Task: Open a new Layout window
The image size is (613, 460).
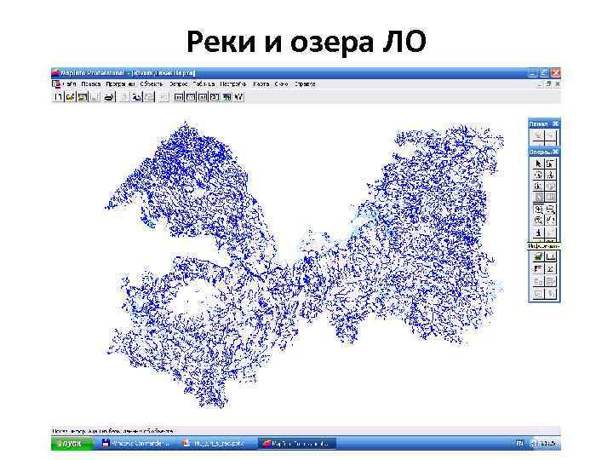Action: (x=215, y=96)
